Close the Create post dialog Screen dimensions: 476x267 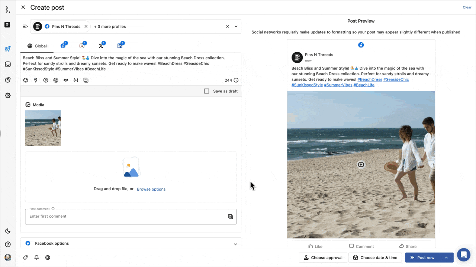coord(23,7)
